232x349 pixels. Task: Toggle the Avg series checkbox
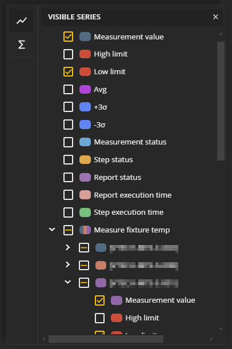pyautogui.click(x=68, y=90)
